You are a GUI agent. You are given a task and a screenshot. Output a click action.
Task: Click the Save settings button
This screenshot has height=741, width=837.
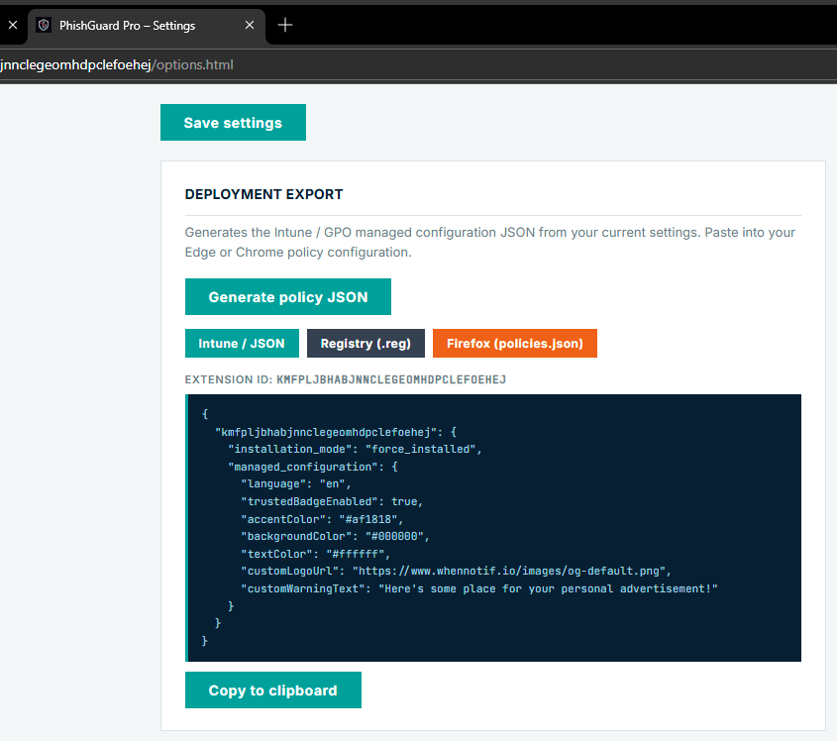[x=234, y=122]
